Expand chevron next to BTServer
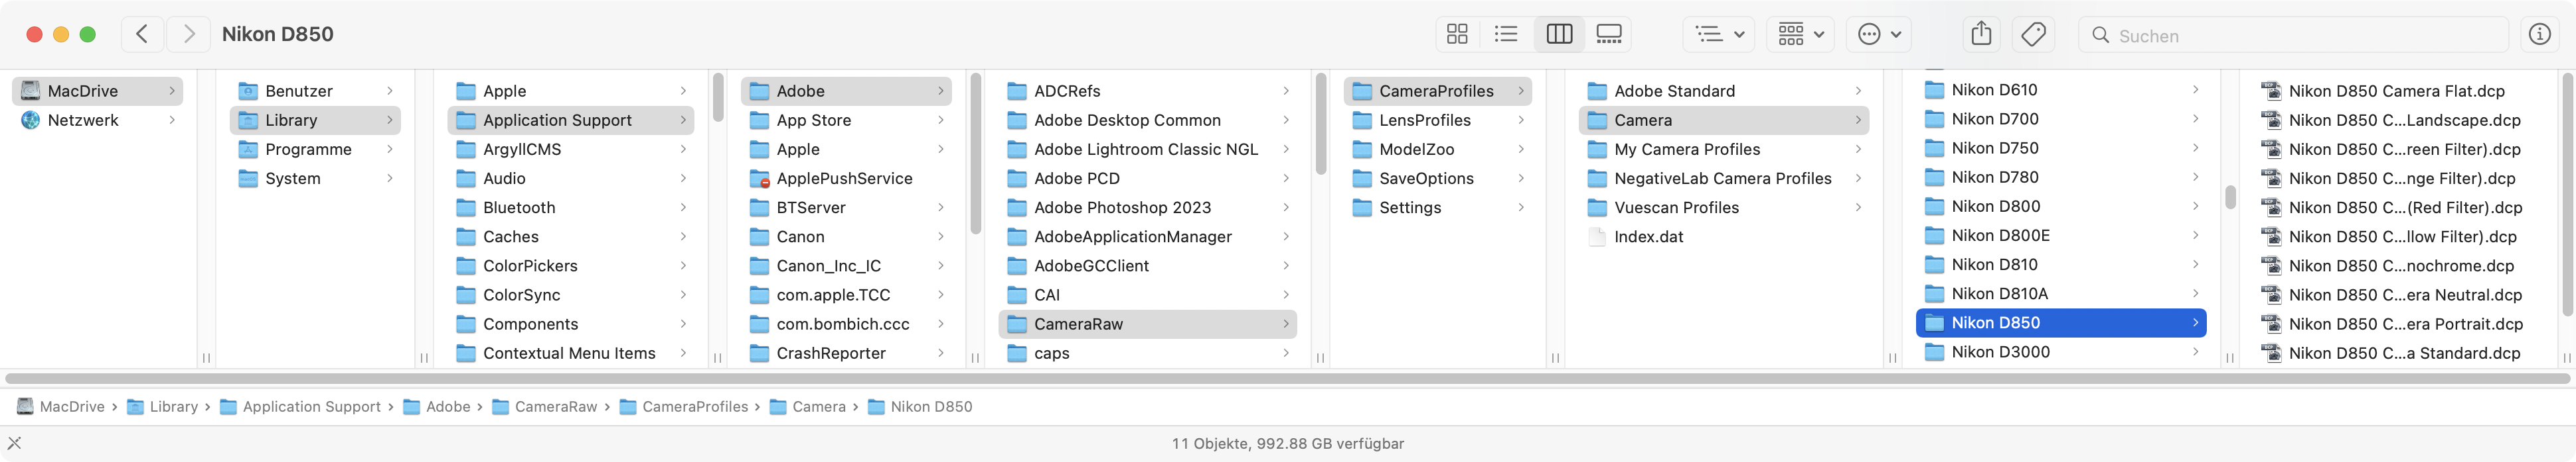Screen dimensions: 2576x462 [x=940, y=208]
